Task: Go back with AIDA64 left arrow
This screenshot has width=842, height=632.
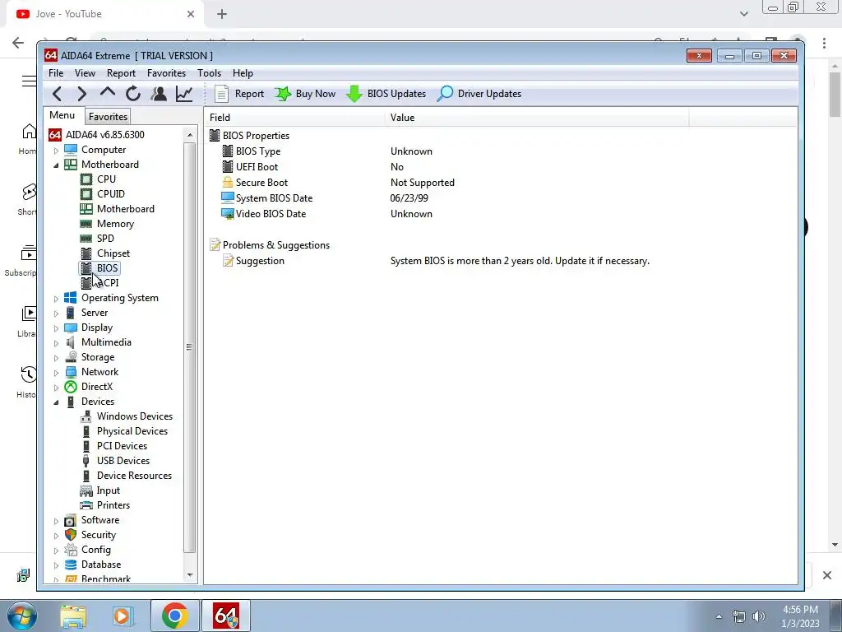Action: [58, 94]
